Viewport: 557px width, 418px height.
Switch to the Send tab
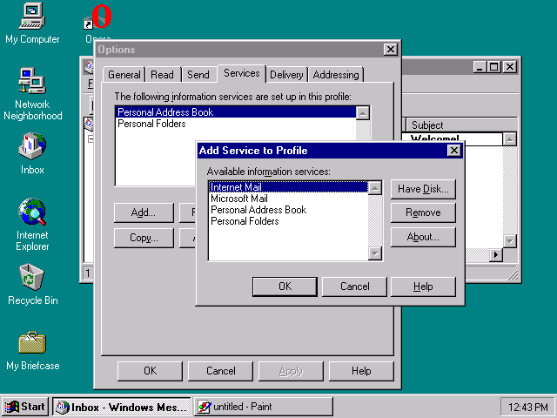(198, 75)
